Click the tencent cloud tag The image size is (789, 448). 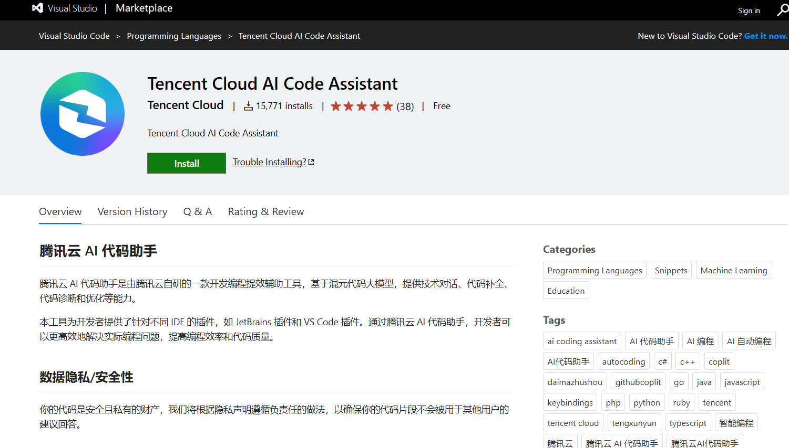573,423
